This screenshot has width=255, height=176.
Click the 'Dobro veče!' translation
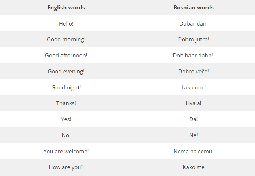pyautogui.click(x=194, y=72)
